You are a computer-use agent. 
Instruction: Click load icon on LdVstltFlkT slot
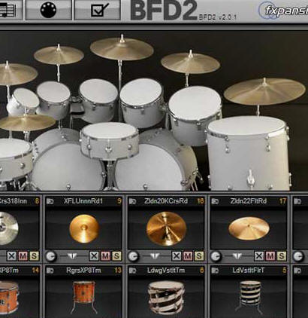pos(215,271)
